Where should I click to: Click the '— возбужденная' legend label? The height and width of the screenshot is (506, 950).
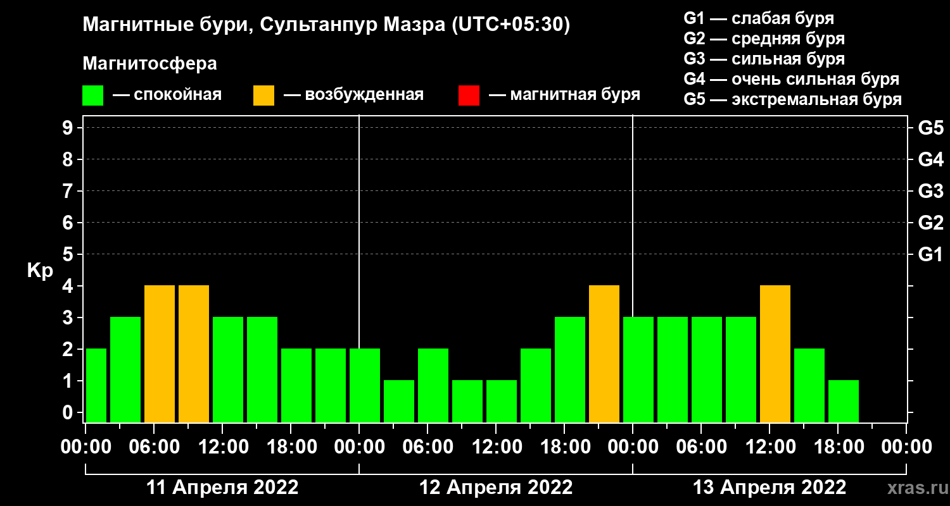tap(353, 96)
